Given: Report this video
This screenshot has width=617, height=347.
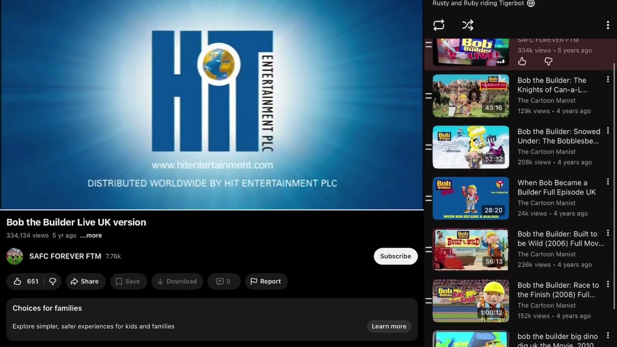Looking at the screenshot, I should [x=266, y=281].
